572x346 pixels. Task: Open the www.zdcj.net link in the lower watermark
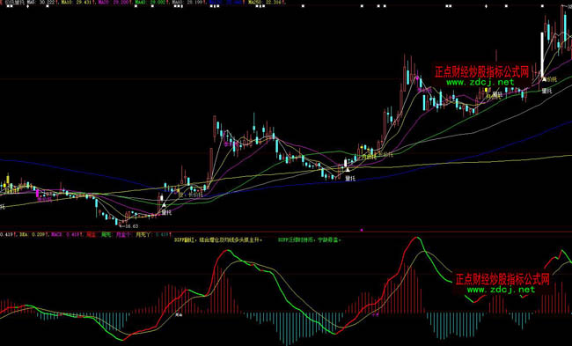click(x=501, y=290)
